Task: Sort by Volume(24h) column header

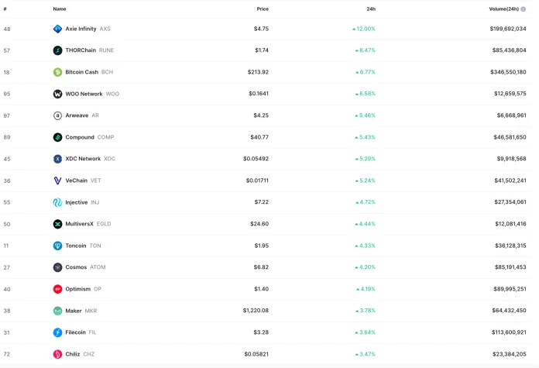Action: click(x=503, y=9)
